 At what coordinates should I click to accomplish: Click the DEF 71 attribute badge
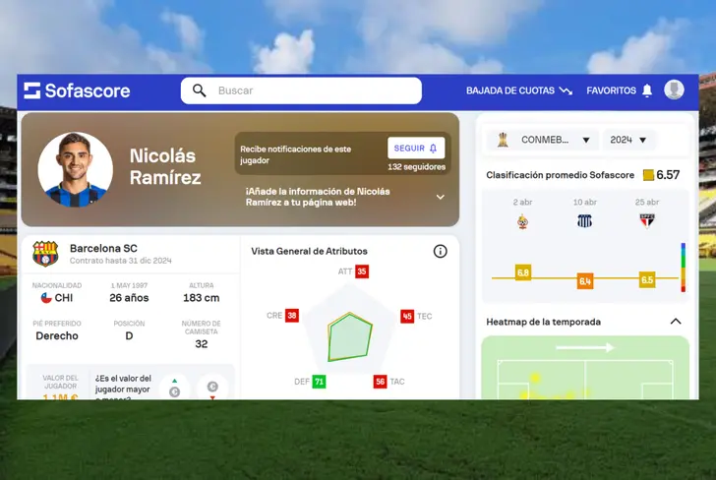coord(319,382)
